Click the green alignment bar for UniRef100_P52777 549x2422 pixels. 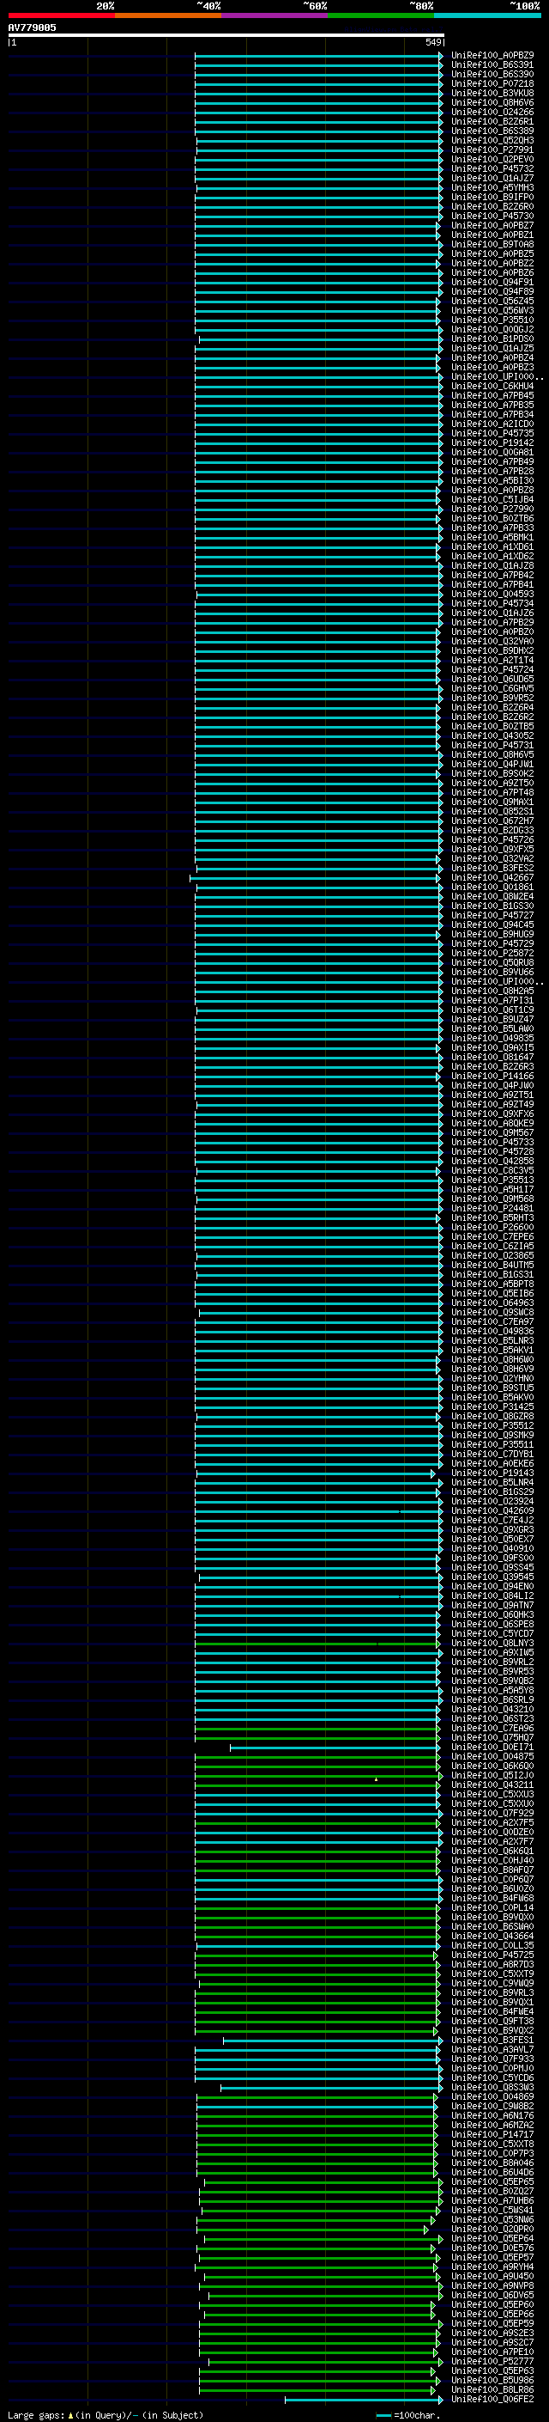pyautogui.click(x=326, y=2361)
